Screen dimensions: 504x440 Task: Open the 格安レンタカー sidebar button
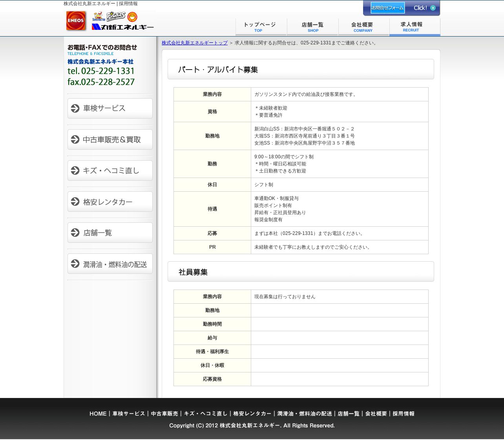[110, 202]
